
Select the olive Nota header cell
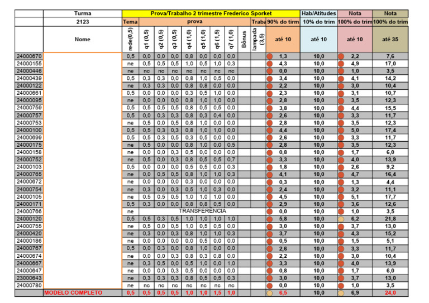(x=390, y=13)
